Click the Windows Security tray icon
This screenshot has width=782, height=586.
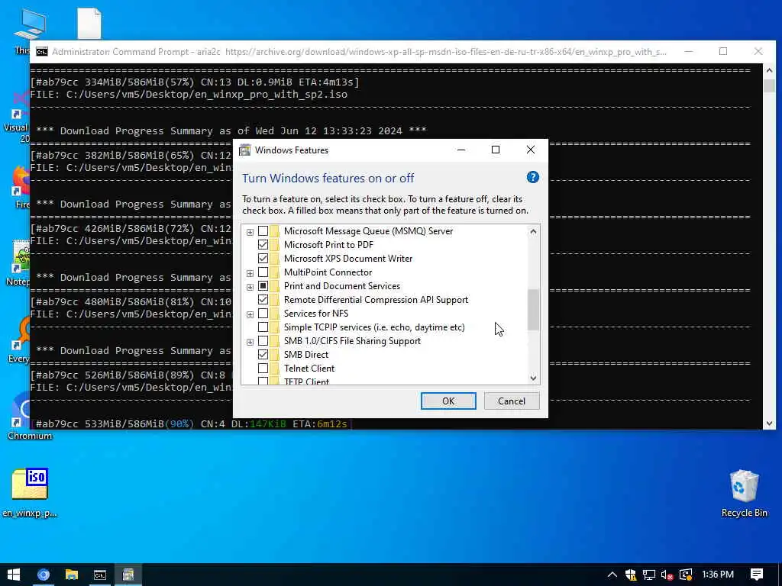click(630, 575)
